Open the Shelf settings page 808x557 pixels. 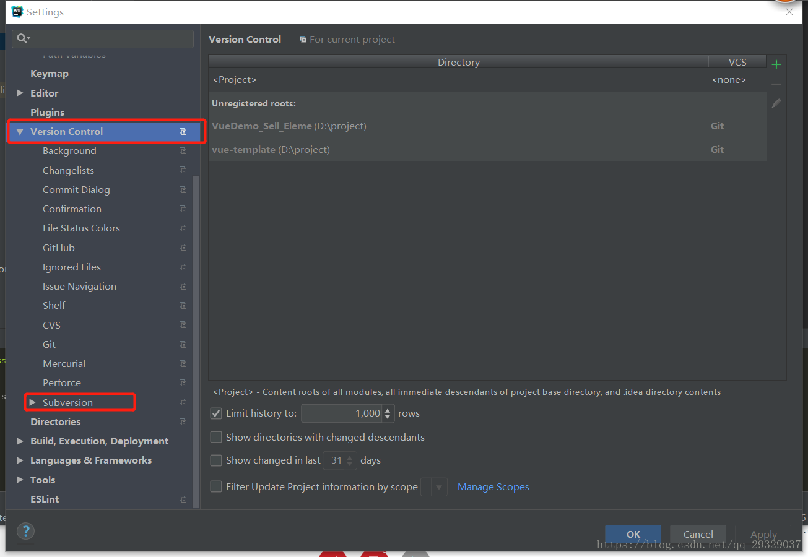(54, 305)
